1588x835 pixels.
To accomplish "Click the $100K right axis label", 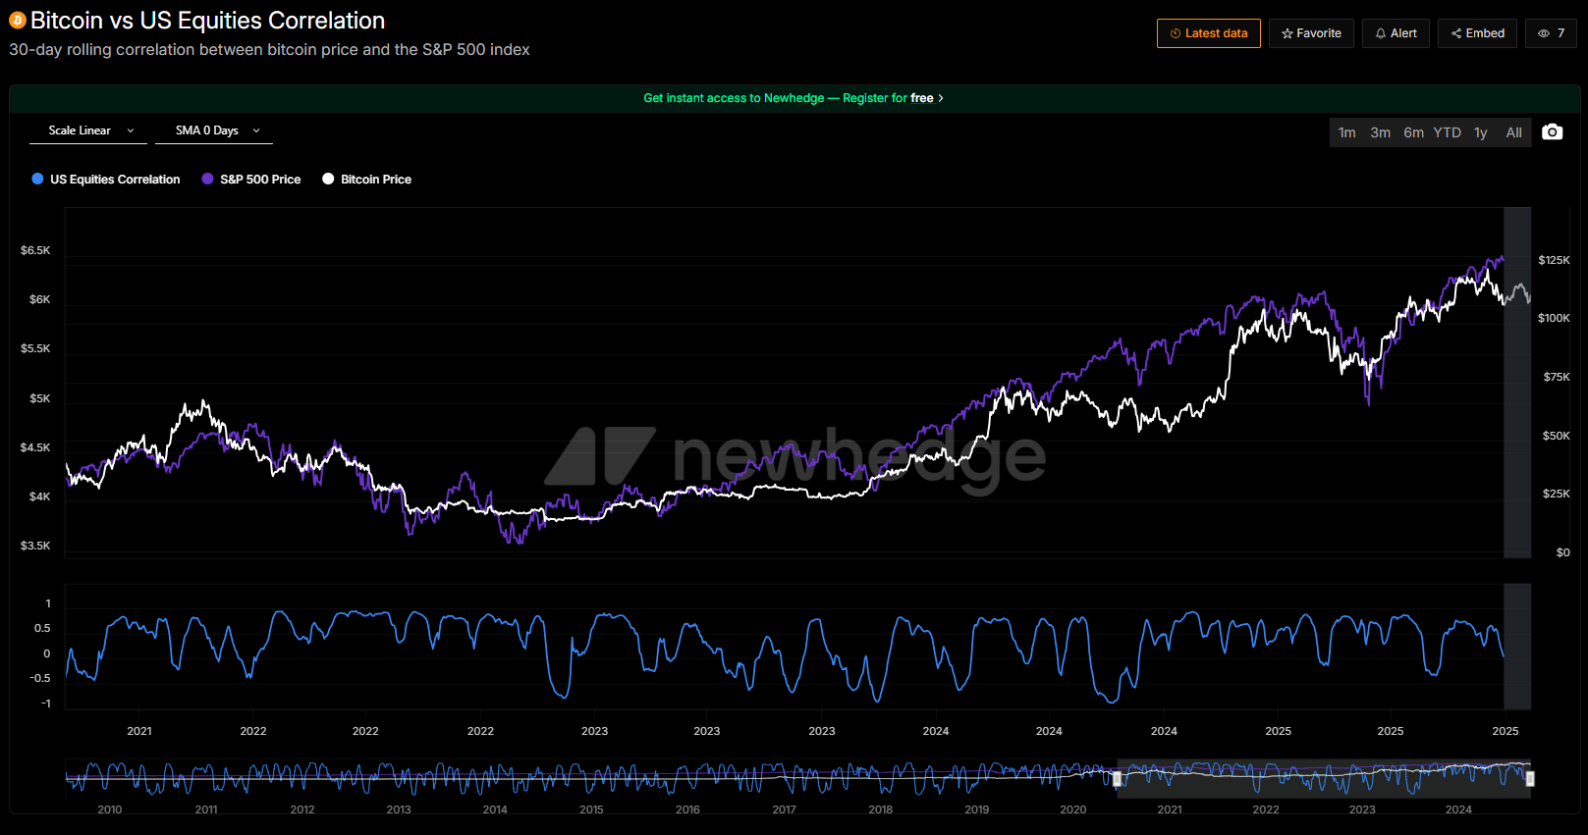I will 1554,318.
